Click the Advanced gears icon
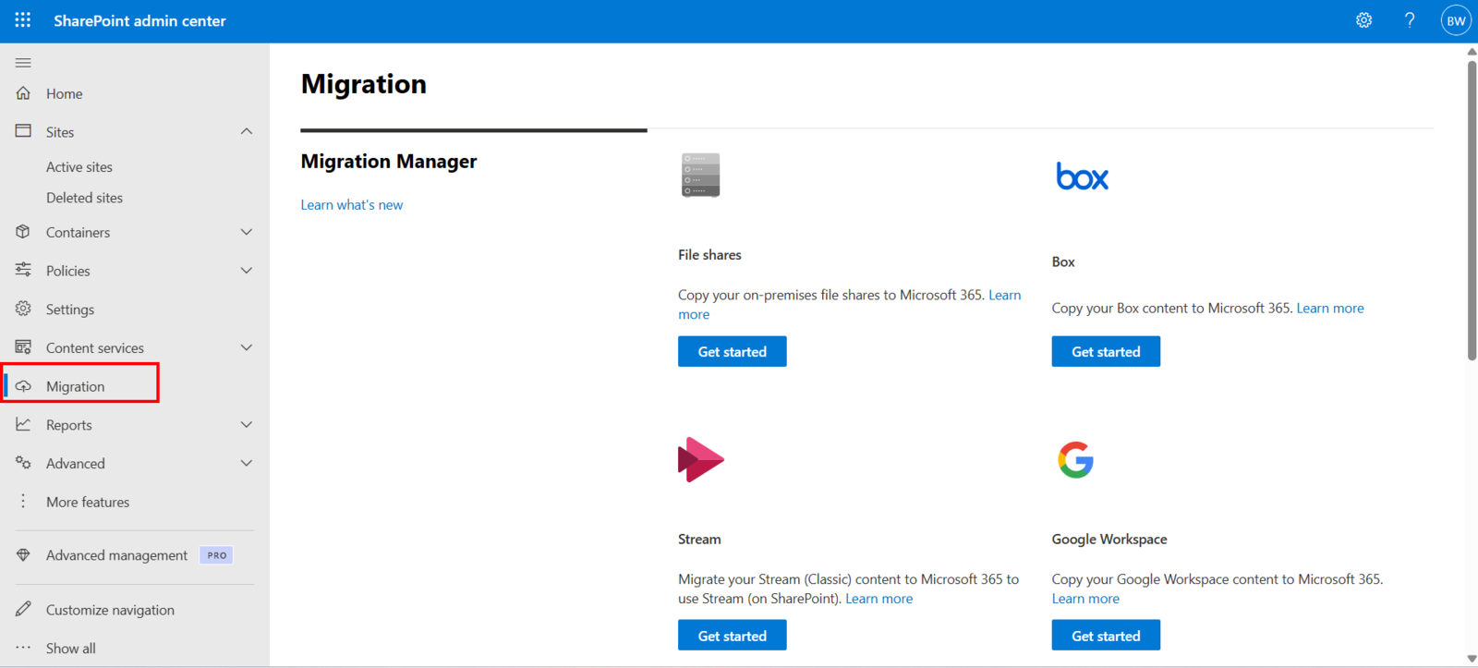Screen dimensions: 1478x668 click(x=23, y=463)
